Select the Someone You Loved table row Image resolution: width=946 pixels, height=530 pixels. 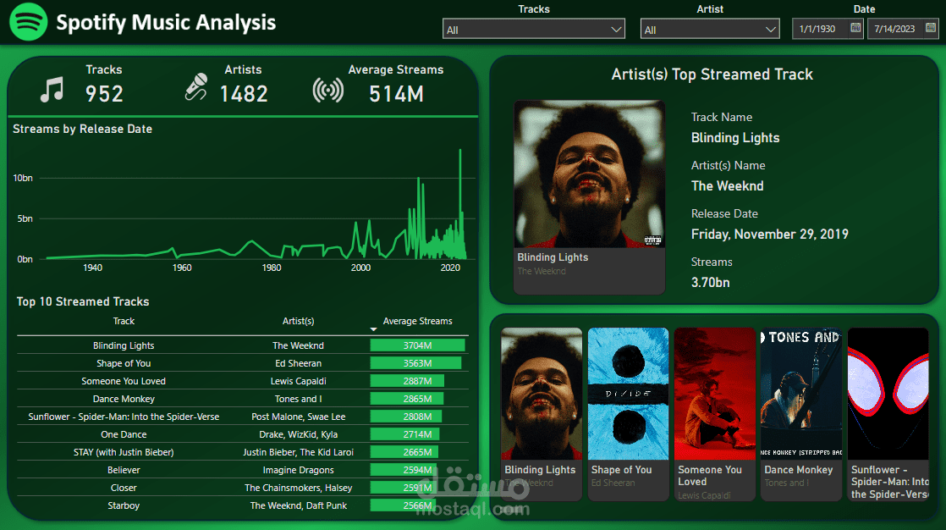coord(243,381)
